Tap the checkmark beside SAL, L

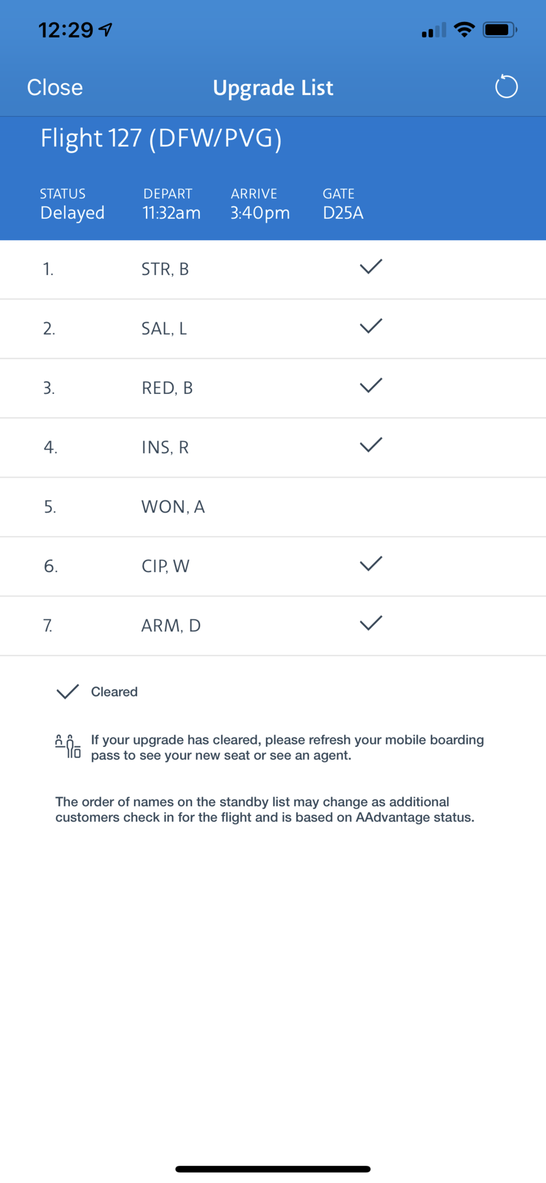click(x=371, y=326)
